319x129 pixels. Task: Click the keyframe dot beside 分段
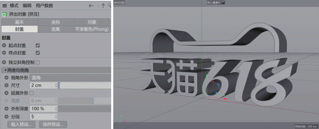(x=6, y=117)
